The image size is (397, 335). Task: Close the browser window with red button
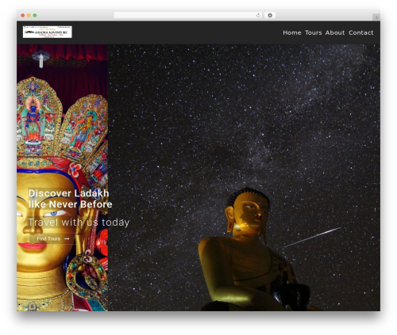pyautogui.click(x=23, y=15)
